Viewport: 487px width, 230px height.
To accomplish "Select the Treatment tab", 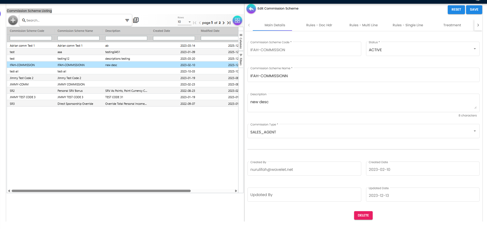I will coord(452,25).
